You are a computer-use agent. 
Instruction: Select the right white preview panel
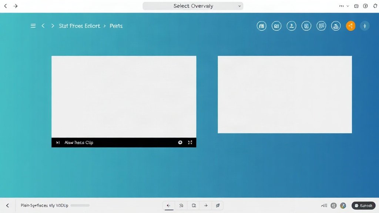(285, 94)
